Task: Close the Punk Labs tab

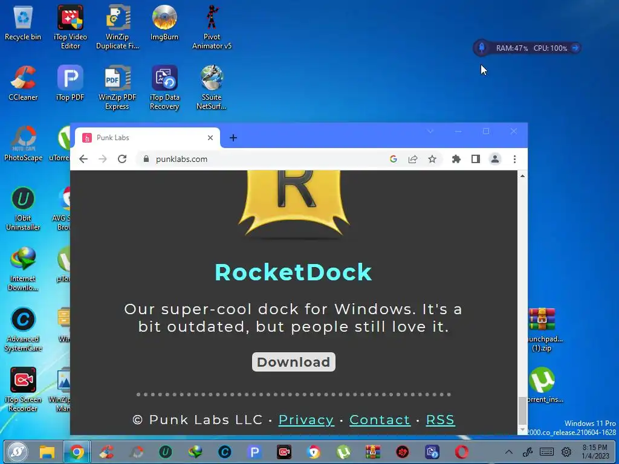Action: (x=210, y=138)
